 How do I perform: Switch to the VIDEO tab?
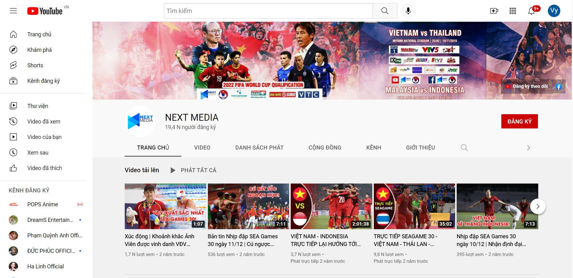pos(202,148)
